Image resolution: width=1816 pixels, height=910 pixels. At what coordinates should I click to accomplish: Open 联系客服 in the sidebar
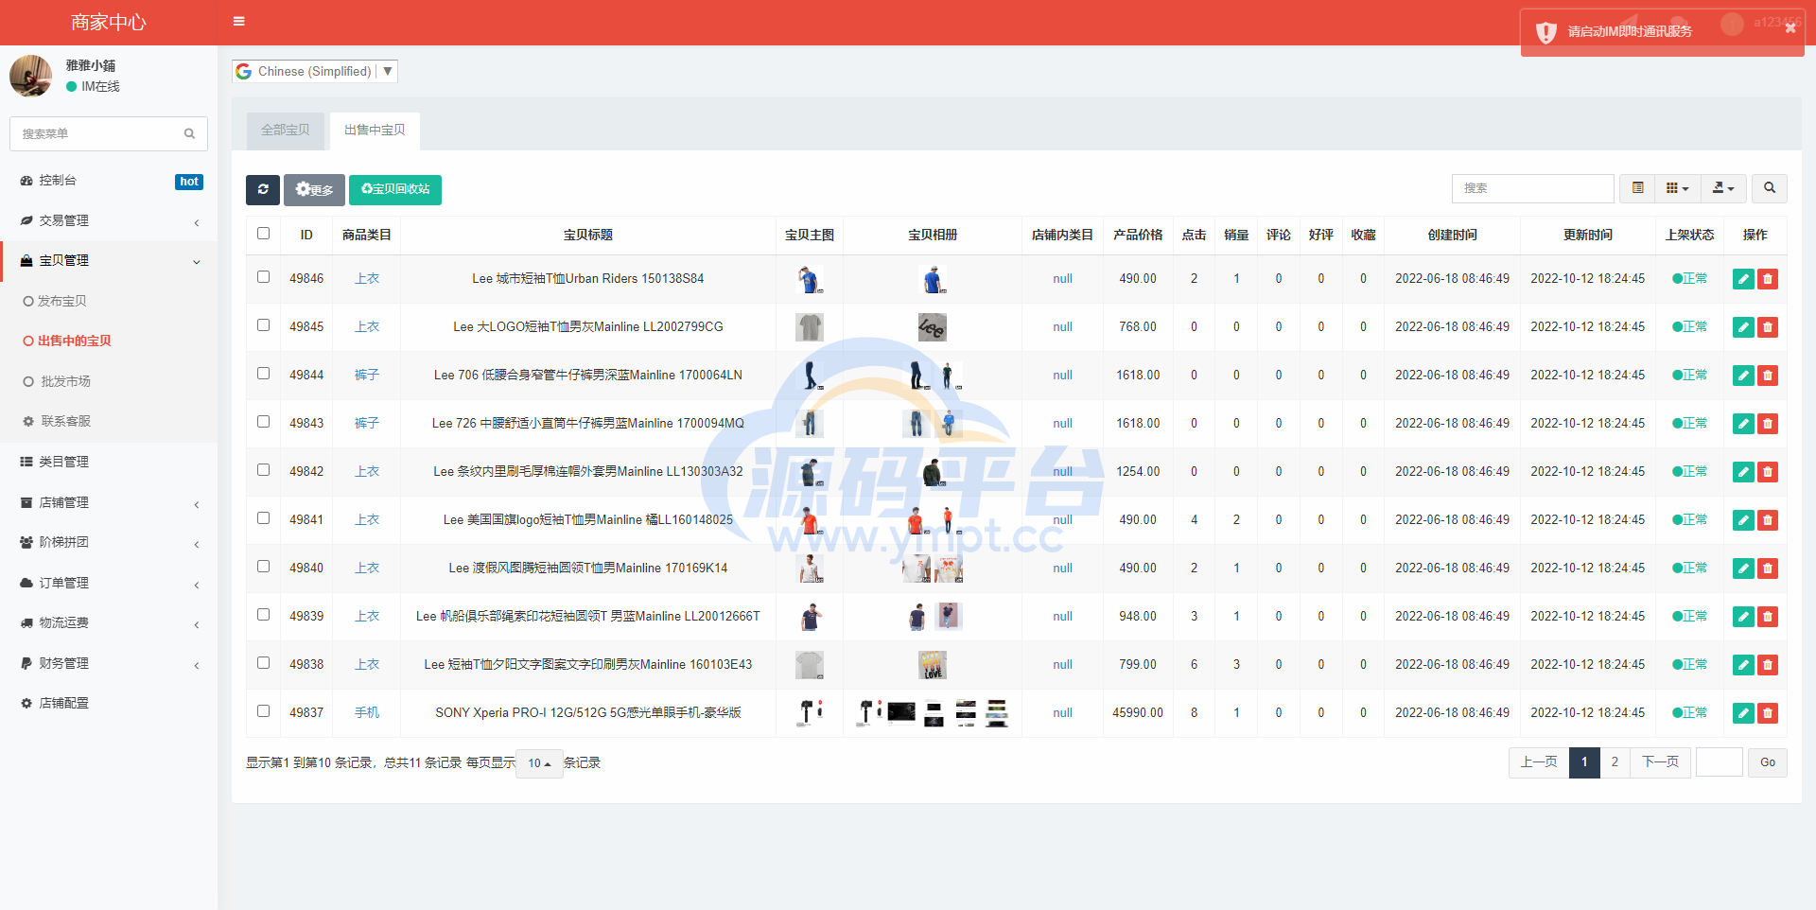(x=109, y=422)
